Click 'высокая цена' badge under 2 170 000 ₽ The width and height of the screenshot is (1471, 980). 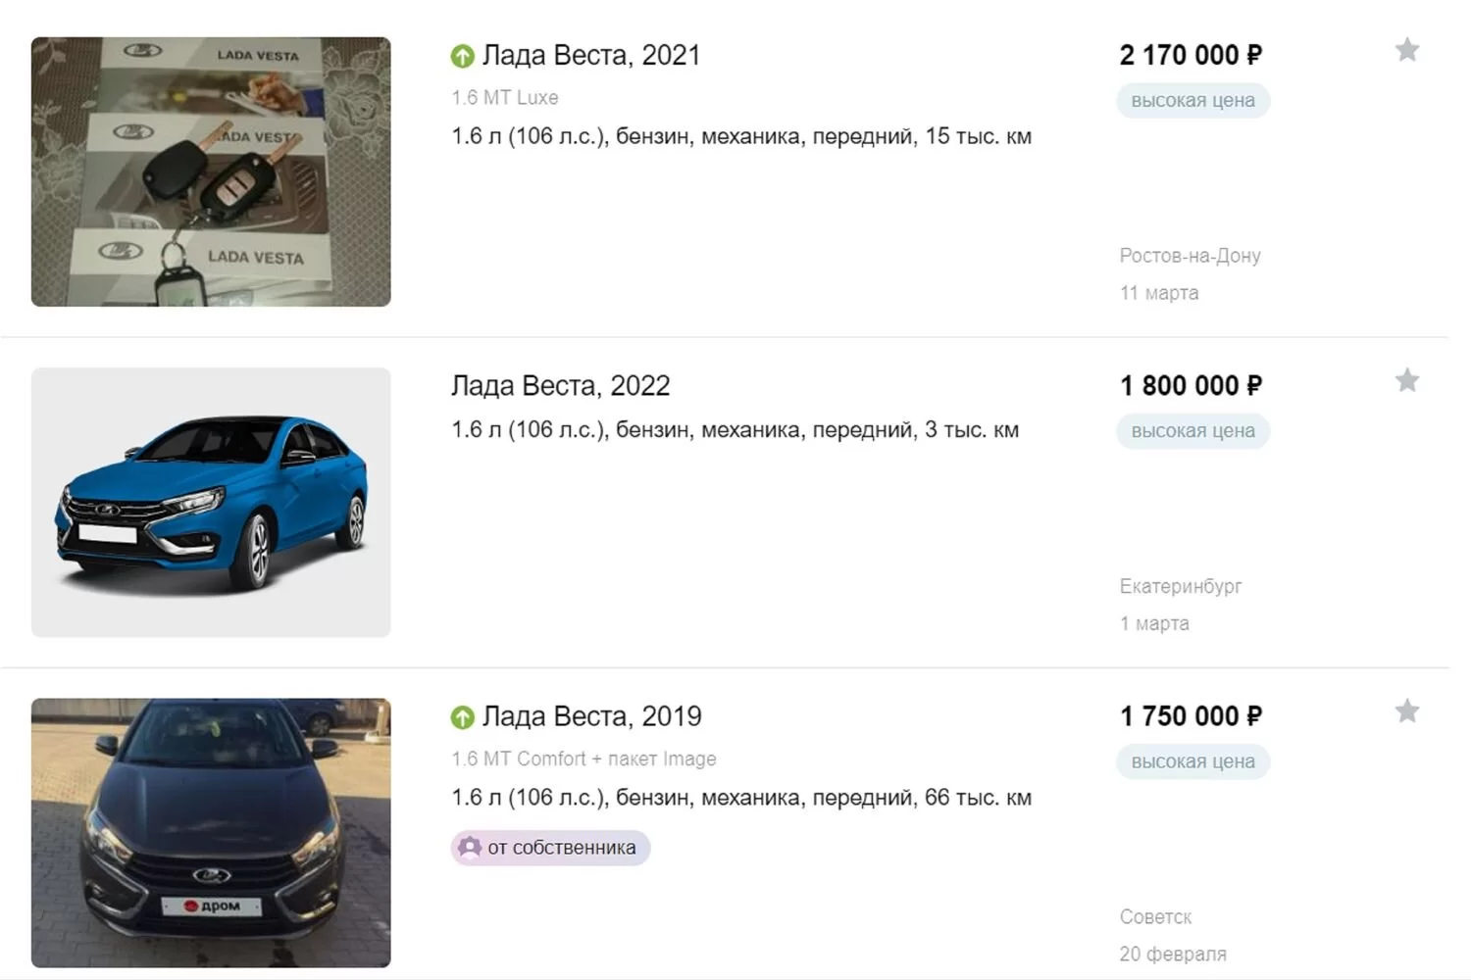[x=1192, y=101]
